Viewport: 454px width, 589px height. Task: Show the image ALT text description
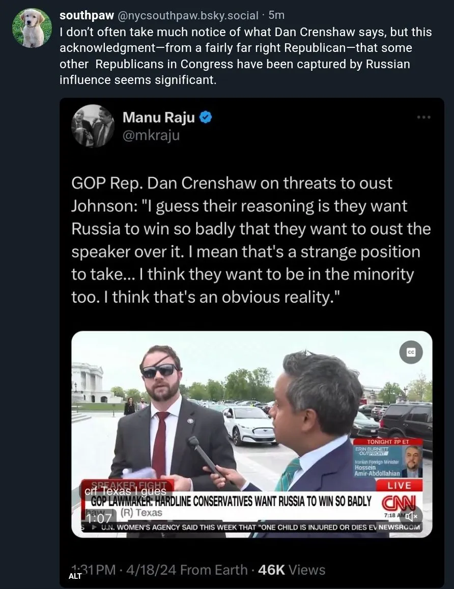pyautogui.click(x=75, y=576)
